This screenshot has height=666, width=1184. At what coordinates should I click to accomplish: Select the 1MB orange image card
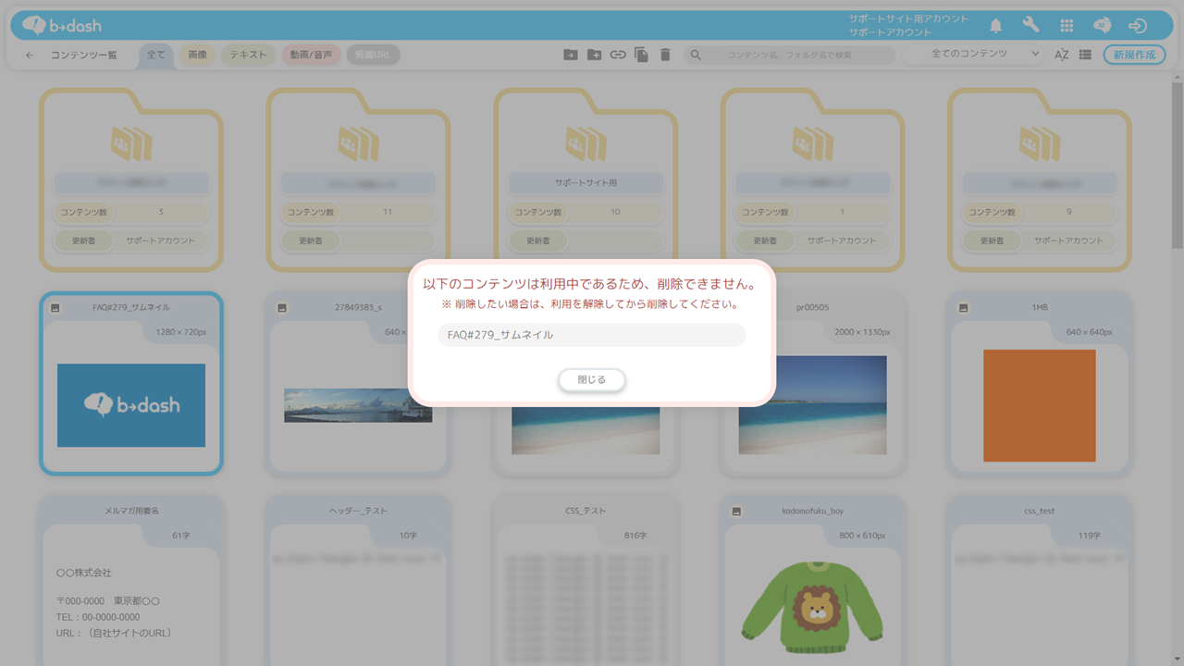click(1040, 383)
